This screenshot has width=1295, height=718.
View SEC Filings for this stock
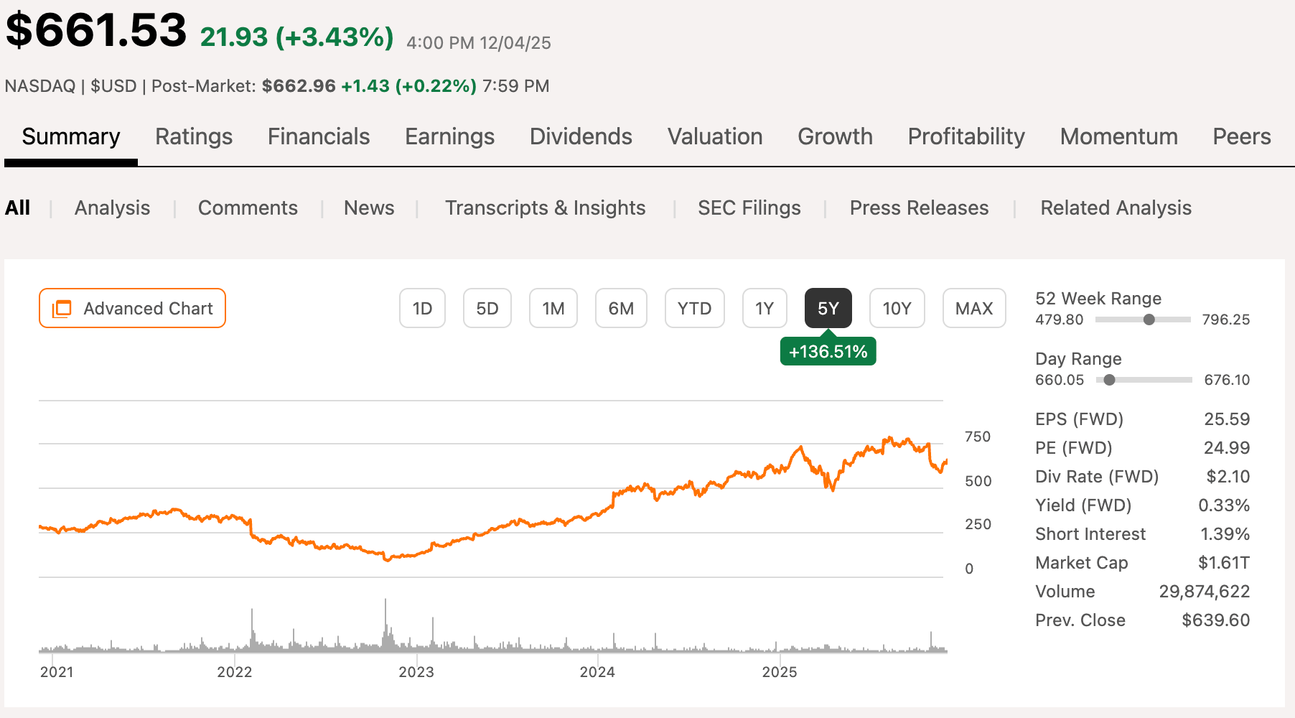click(x=749, y=208)
